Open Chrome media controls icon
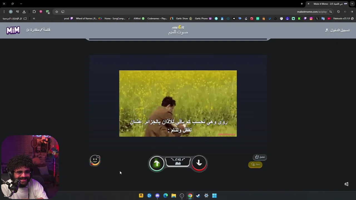The width and height of the screenshot is (356, 200). pyautogui.click(x=17, y=12)
